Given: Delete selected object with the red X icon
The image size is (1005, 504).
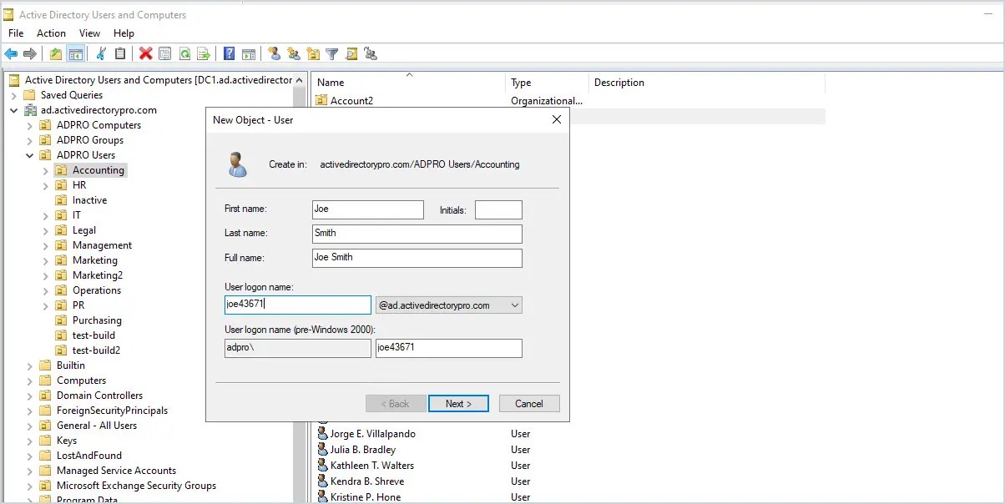Looking at the screenshot, I should (x=144, y=53).
